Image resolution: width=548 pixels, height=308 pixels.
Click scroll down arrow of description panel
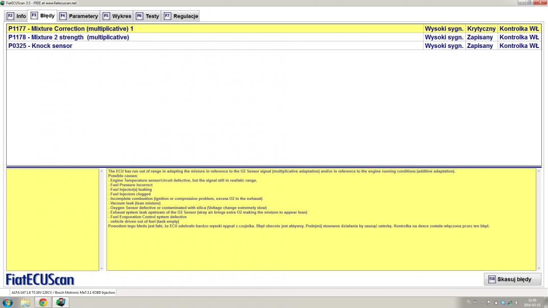point(539,269)
